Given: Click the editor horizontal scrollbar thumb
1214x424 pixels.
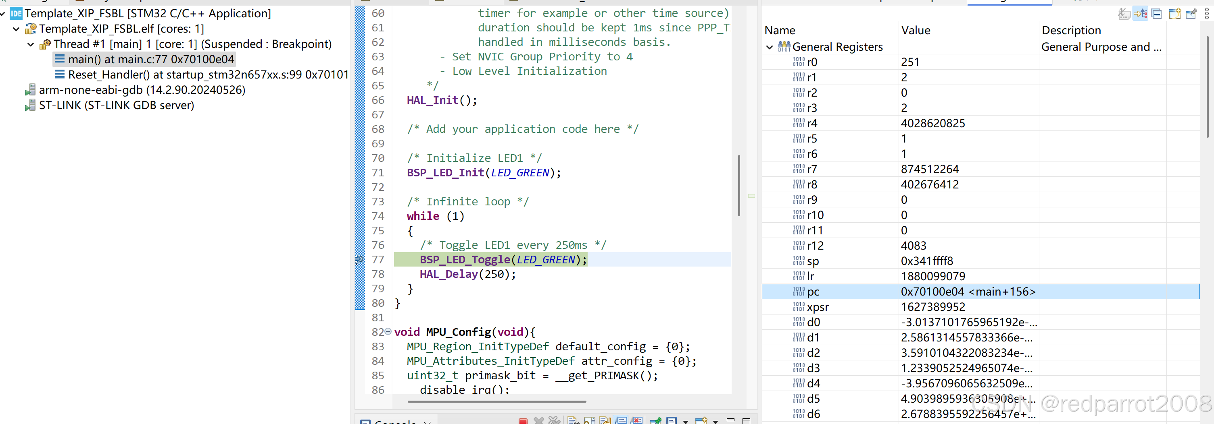Looking at the screenshot, I should (497, 401).
